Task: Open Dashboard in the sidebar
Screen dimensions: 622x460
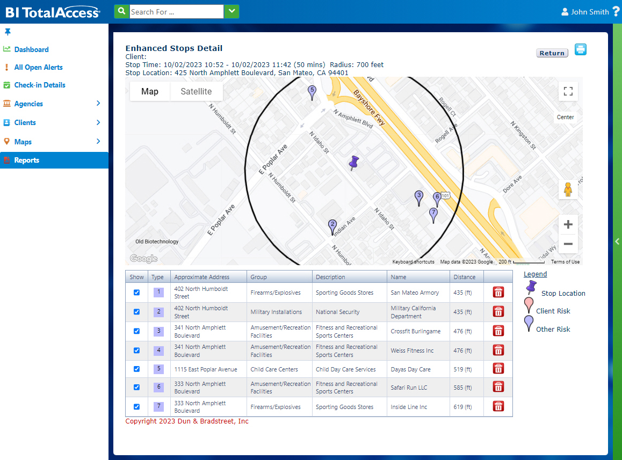Action: 31,49
